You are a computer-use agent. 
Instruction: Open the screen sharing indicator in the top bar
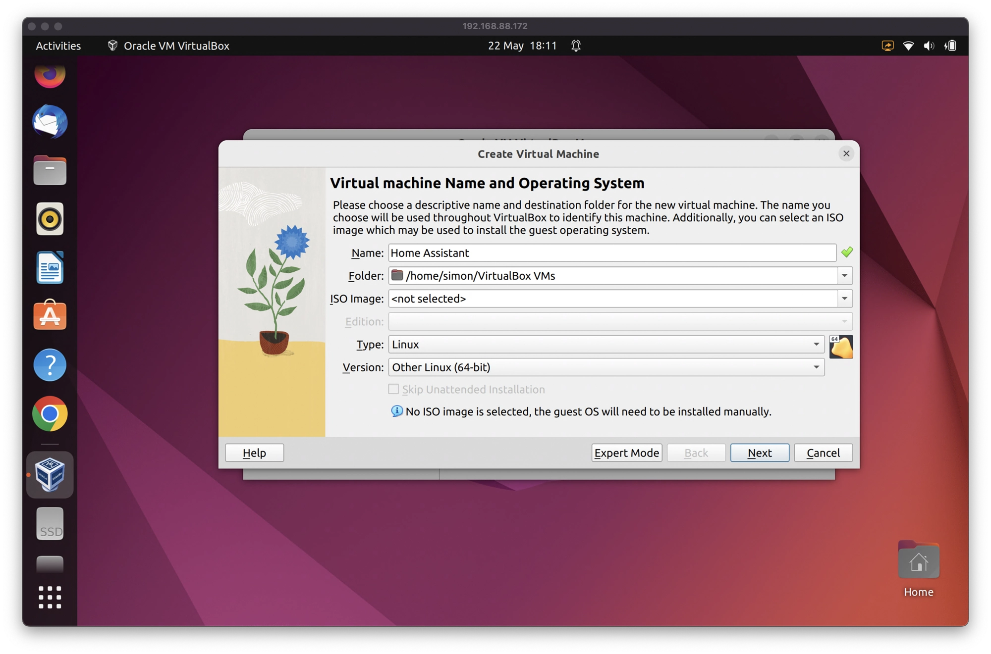[887, 46]
